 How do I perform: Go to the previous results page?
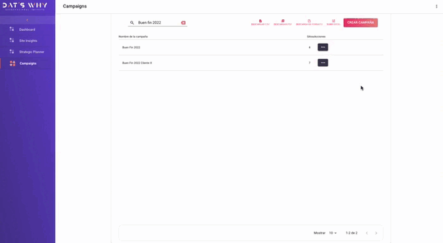coord(367,233)
